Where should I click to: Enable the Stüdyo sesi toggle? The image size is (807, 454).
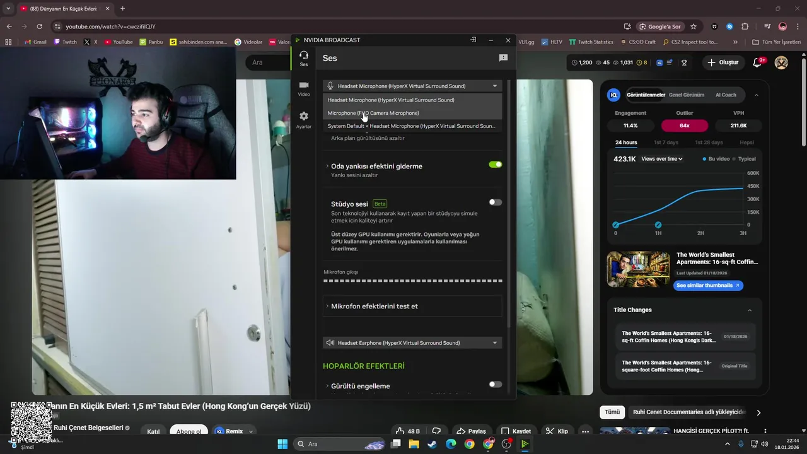click(x=496, y=202)
